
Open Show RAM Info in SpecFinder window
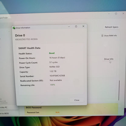(109, 35)
